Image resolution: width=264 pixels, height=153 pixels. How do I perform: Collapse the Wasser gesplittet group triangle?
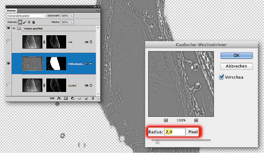[x=14, y=28]
